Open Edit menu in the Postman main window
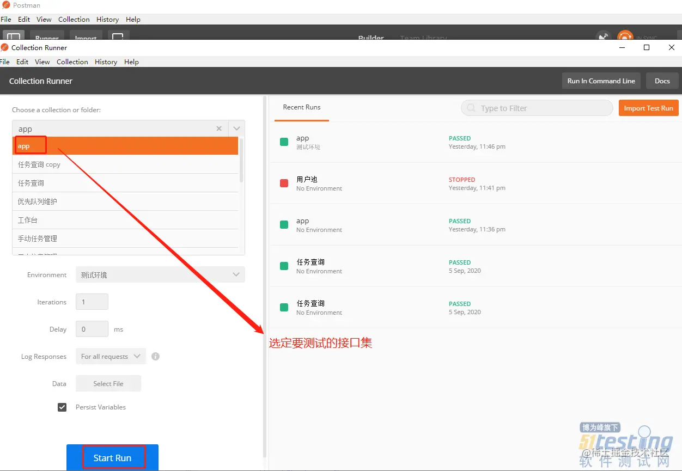This screenshot has height=471, width=682. 24,19
